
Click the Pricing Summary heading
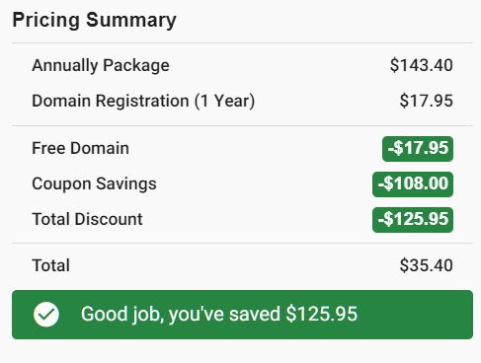point(95,21)
